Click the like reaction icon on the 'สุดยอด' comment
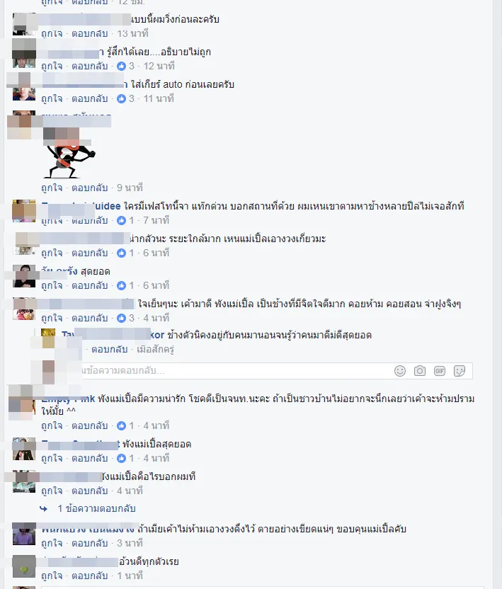Viewport: 502px width, 589px height. point(121,285)
